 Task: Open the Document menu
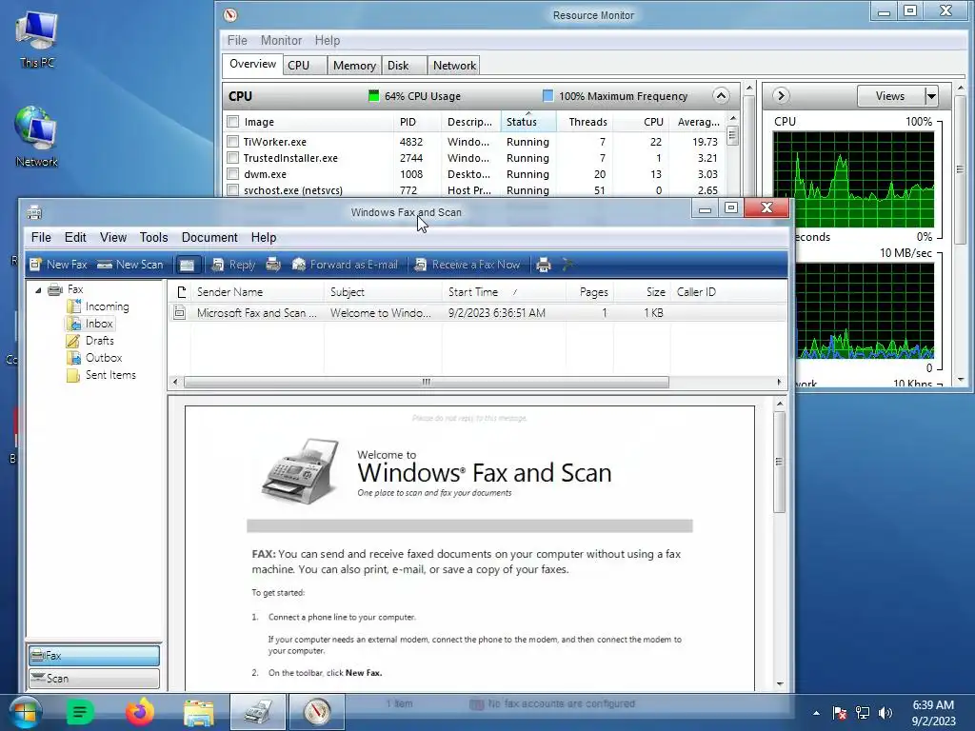[209, 237]
